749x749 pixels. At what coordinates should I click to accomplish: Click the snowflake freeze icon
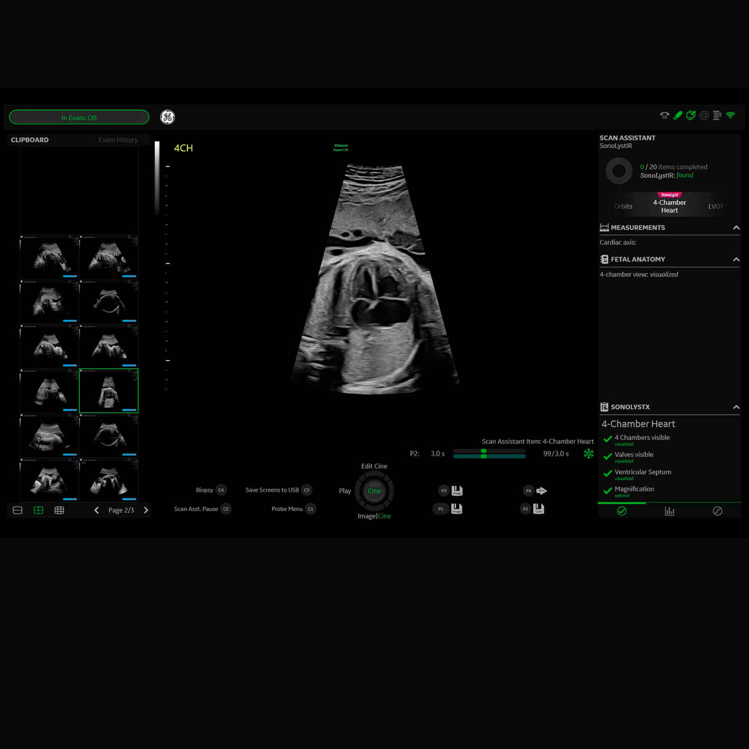[x=589, y=453]
